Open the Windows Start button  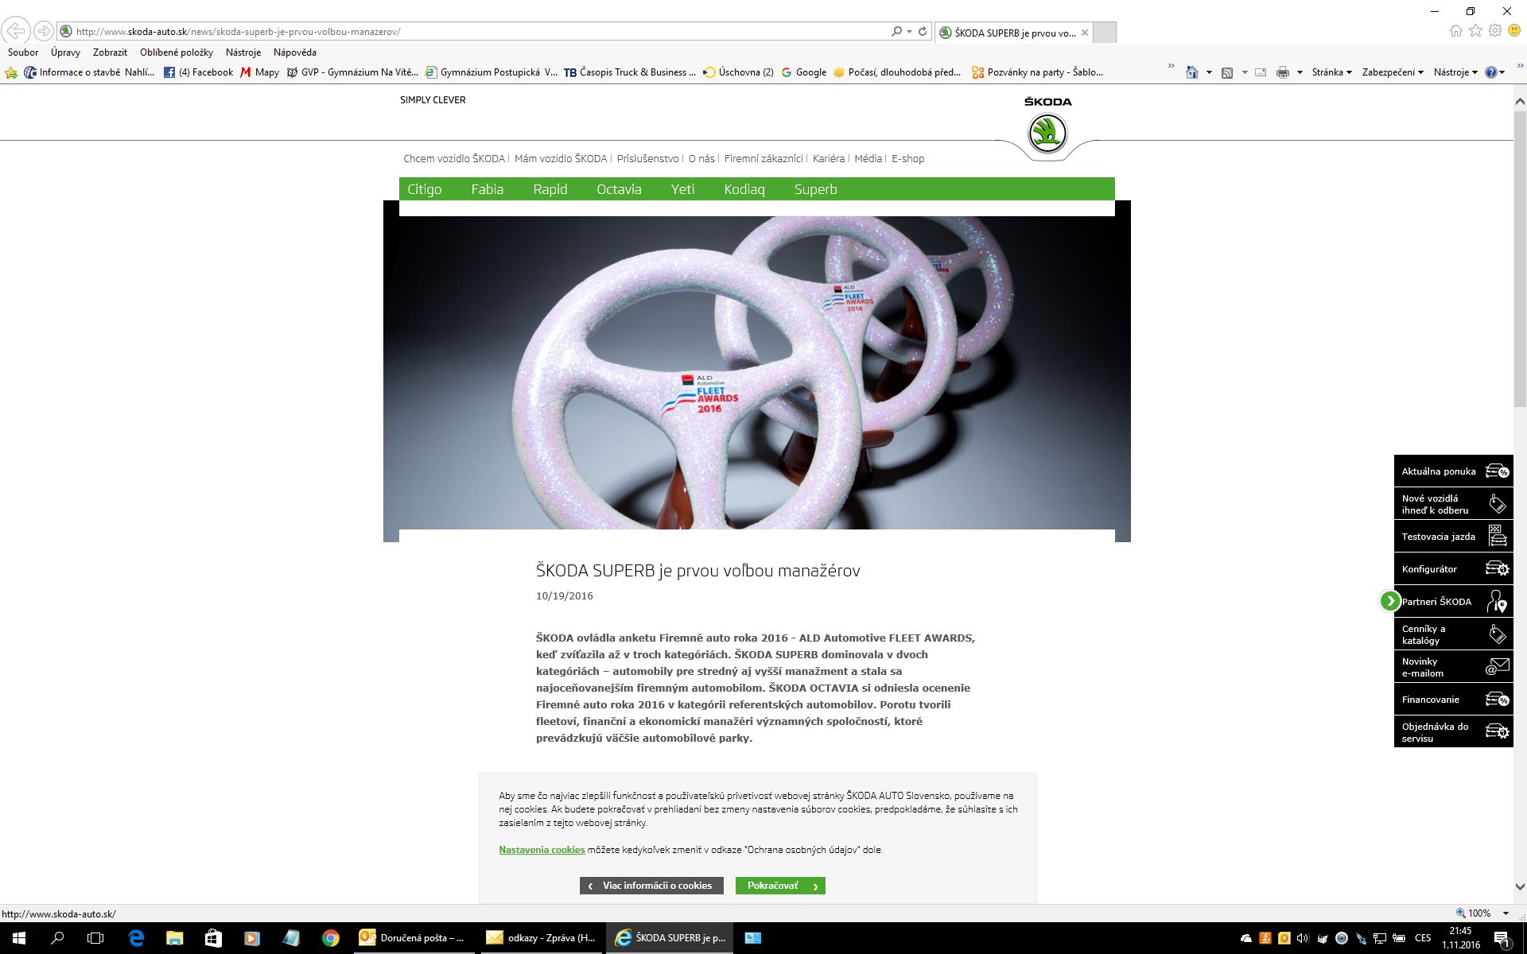tap(19, 938)
